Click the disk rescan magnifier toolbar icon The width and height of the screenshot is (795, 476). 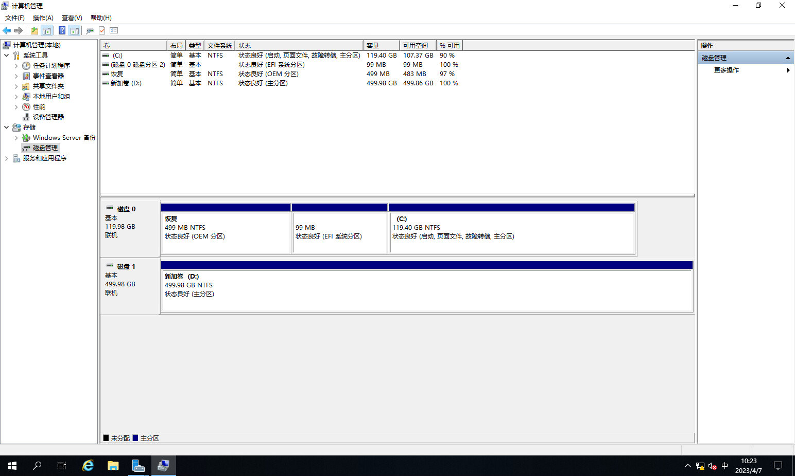point(90,31)
